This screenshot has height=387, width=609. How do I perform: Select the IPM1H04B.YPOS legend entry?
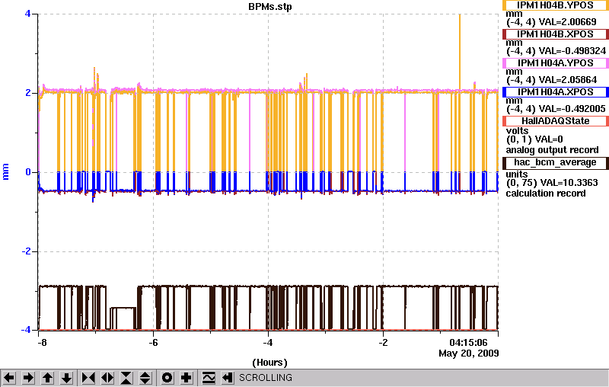[x=556, y=5]
